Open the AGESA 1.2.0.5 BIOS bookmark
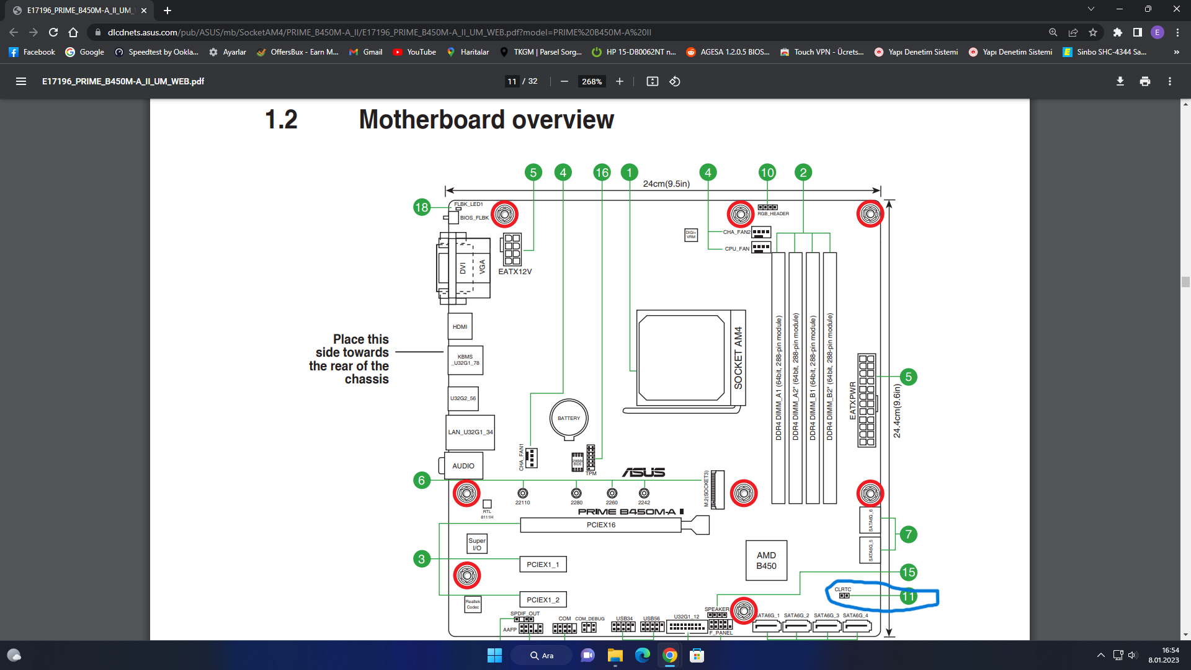The image size is (1191, 670). point(728,52)
